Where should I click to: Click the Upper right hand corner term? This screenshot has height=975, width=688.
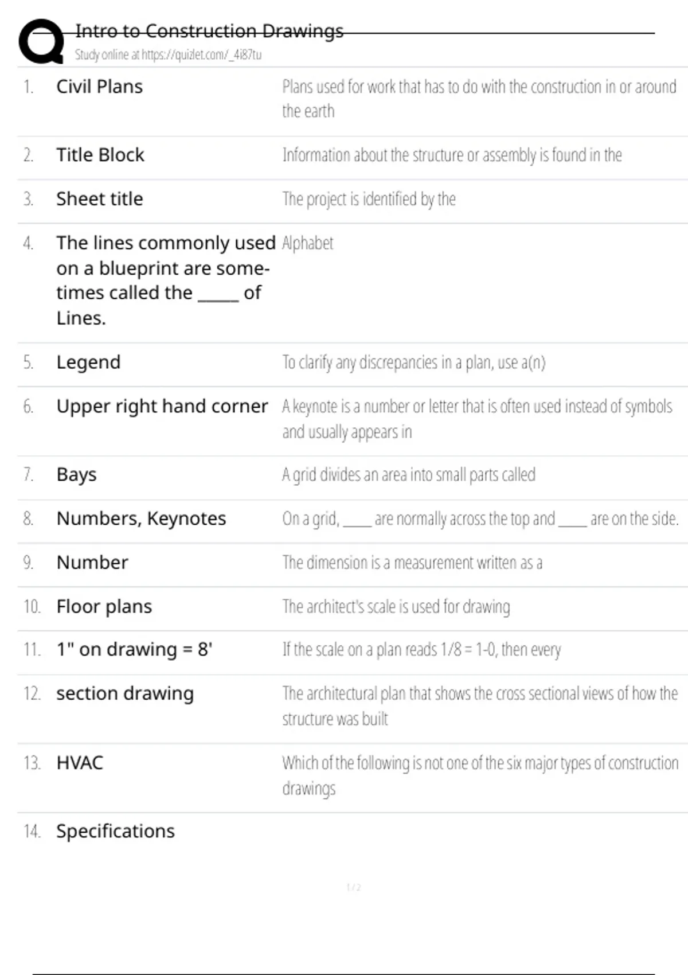click(x=162, y=406)
